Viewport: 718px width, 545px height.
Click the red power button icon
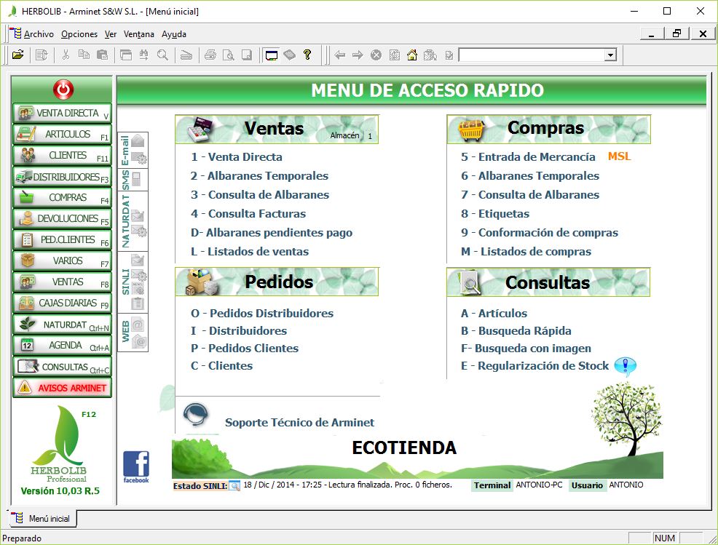pos(63,89)
